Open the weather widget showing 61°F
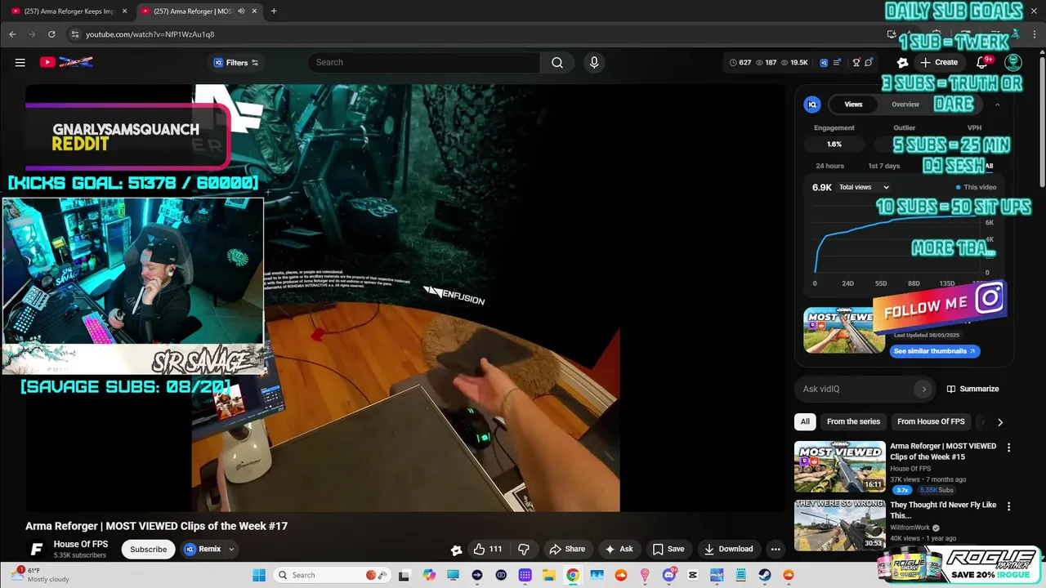This screenshot has width=1046, height=588. point(41,575)
